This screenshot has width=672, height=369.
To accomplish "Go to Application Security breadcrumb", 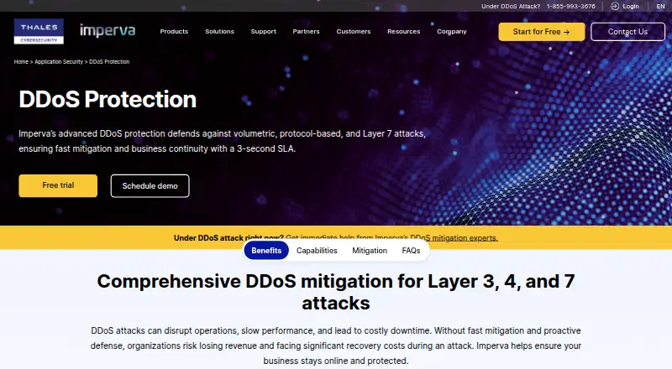I will pos(59,62).
